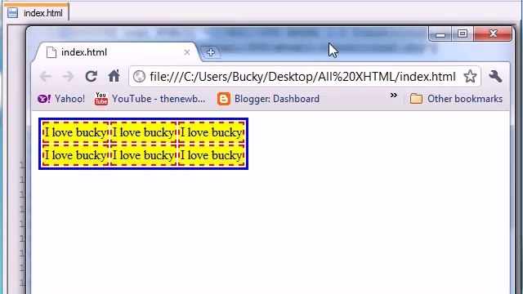Close the index.html browser tab

coord(187,52)
